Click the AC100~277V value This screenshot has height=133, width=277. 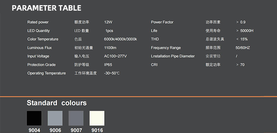[x=115, y=56]
